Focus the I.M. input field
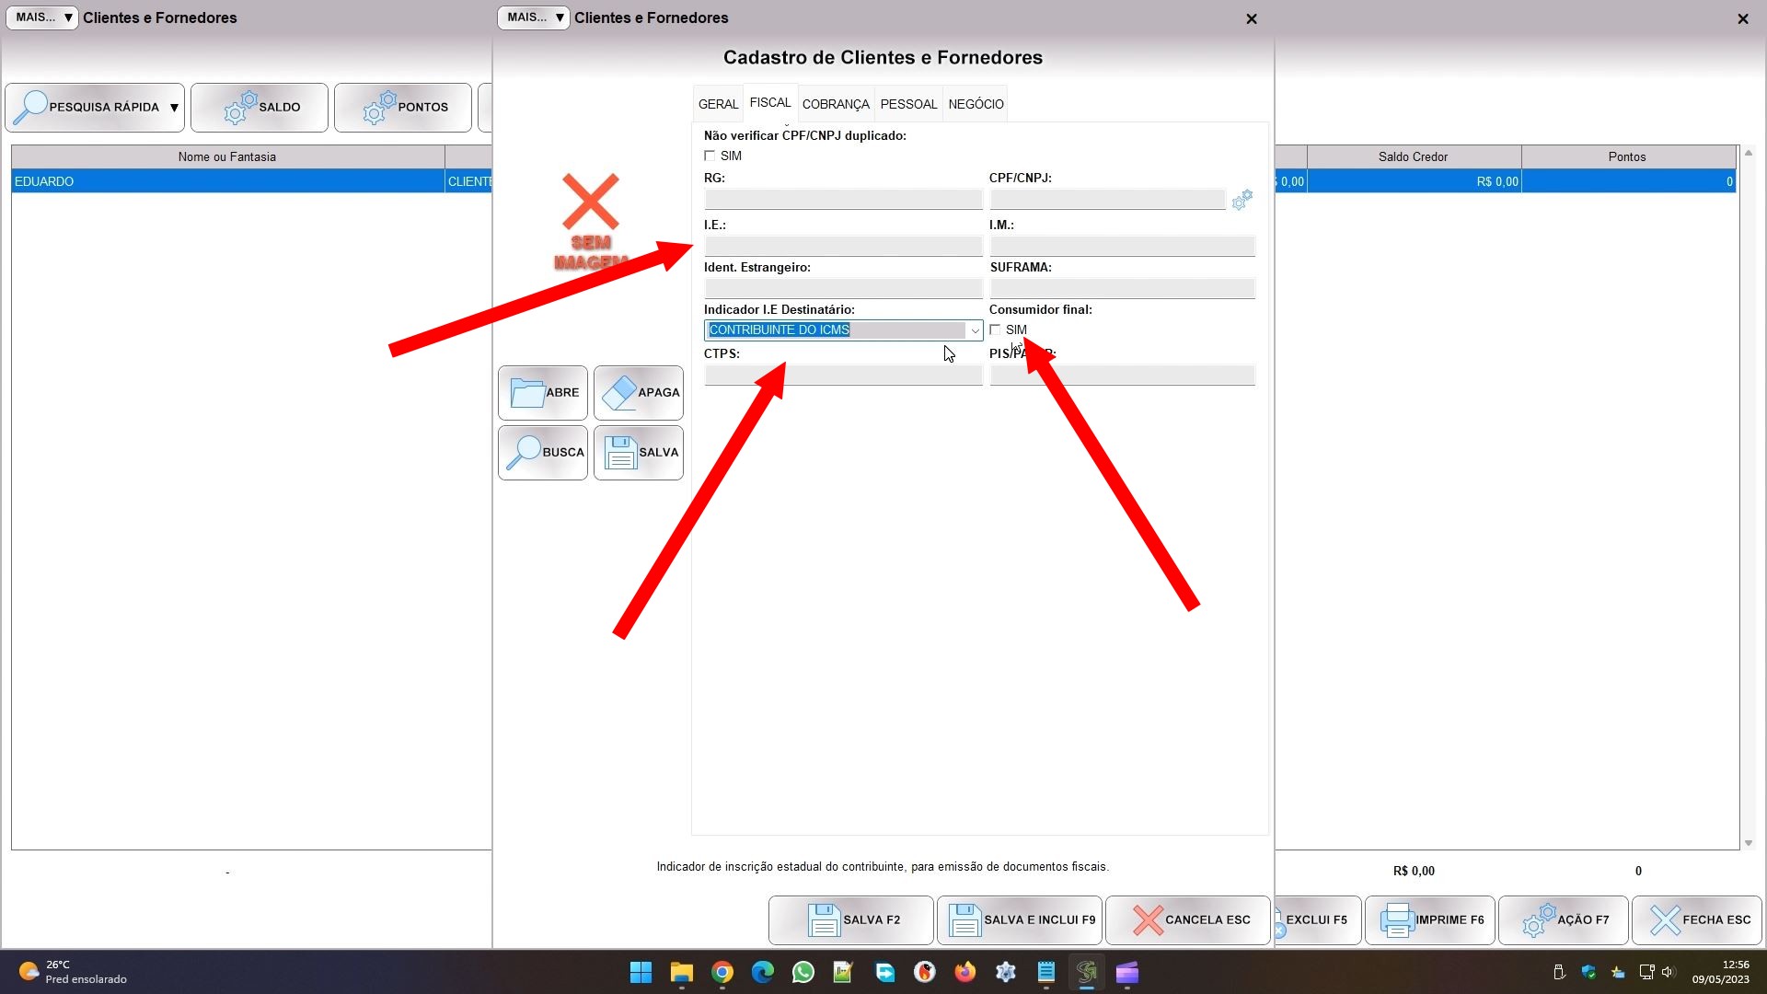 point(1123,246)
